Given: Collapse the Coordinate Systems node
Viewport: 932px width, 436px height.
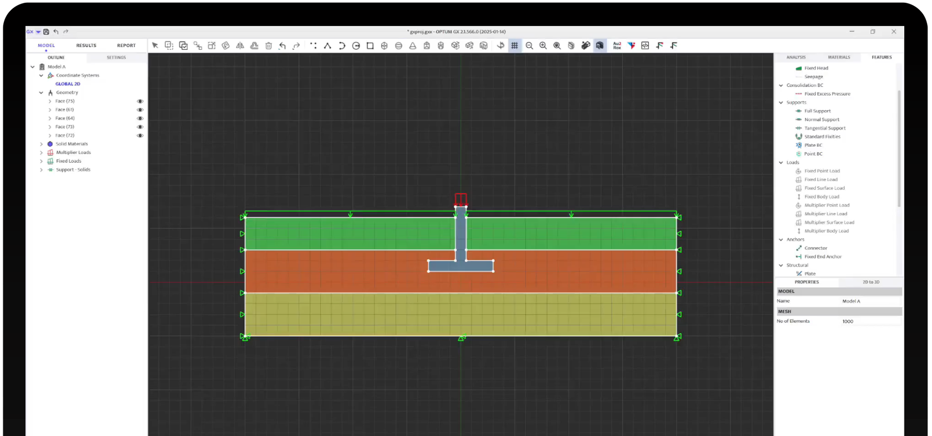Looking at the screenshot, I should coord(41,76).
